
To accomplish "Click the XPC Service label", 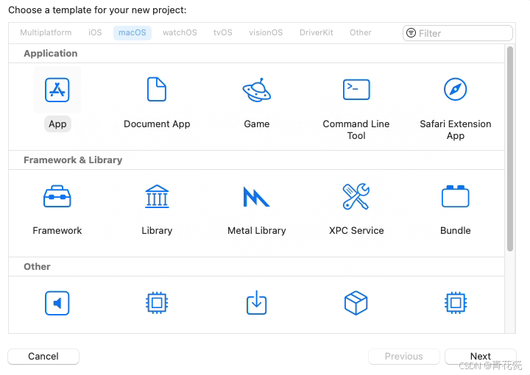I will (356, 231).
